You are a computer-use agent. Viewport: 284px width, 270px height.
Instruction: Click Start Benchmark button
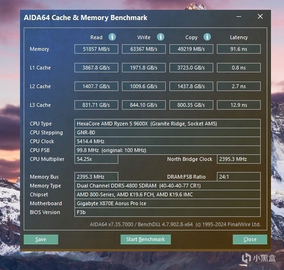pyautogui.click(x=146, y=239)
